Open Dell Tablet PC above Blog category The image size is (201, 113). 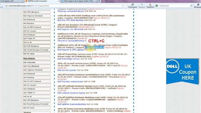pyautogui.click(x=36, y=39)
